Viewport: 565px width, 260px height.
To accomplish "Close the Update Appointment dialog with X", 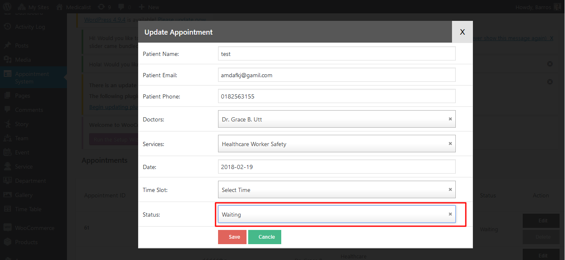I will point(462,32).
